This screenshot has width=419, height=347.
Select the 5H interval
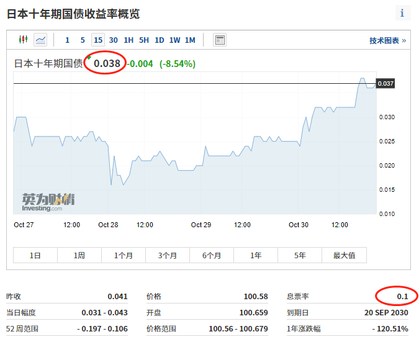pyautogui.click(x=144, y=40)
